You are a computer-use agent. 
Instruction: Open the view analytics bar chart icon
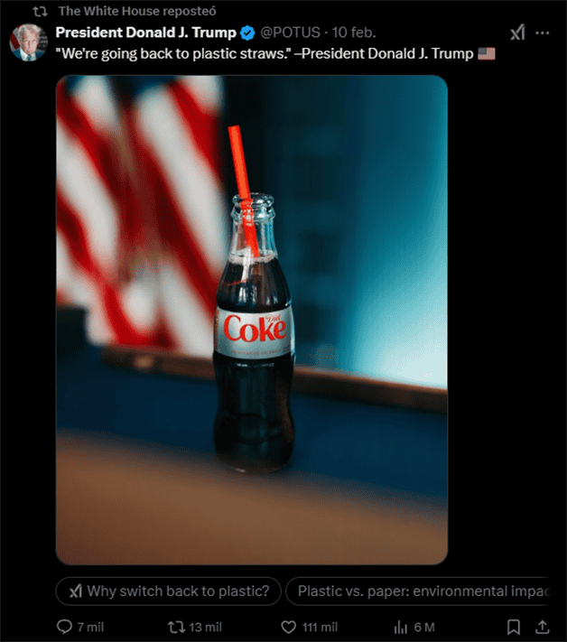(400, 627)
